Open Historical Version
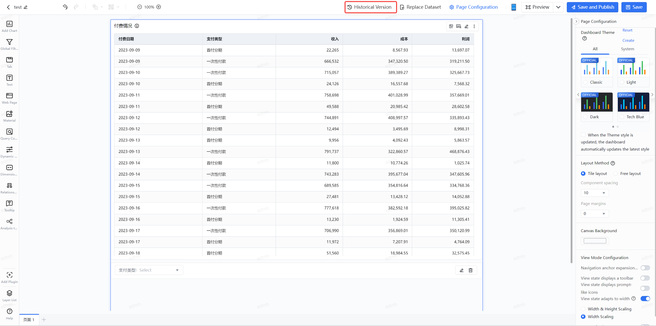This screenshot has height=326, width=656. click(x=370, y=7)
